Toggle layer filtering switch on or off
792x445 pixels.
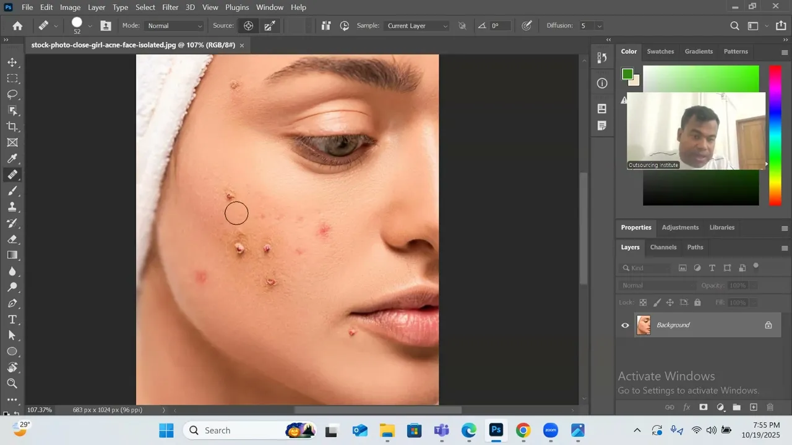coord(755,267)
